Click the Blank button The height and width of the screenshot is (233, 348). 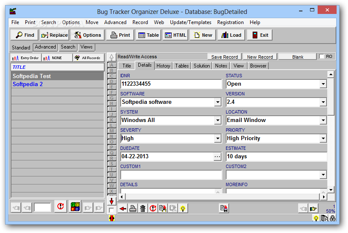297,57
